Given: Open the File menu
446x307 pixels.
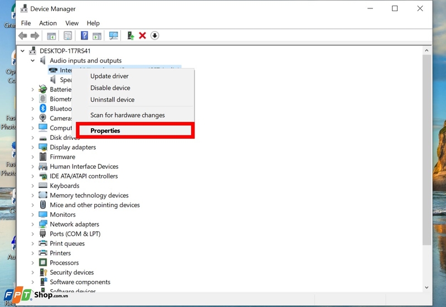Looking at the screenshot, I should pos(26,23).
